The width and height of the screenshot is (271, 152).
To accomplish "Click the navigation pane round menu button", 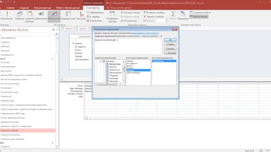I will coord(53,30).
